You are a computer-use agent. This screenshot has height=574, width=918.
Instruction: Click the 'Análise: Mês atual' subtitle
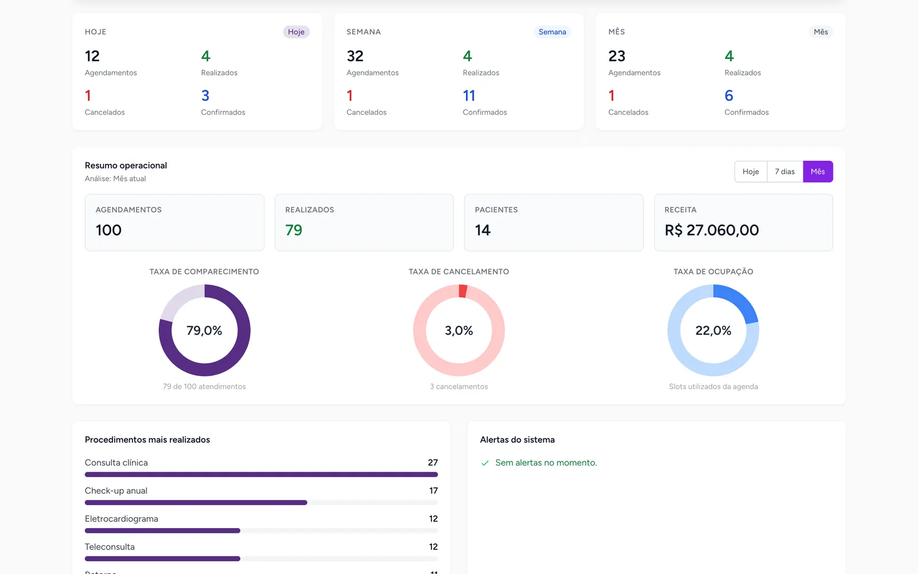point(115,179)
